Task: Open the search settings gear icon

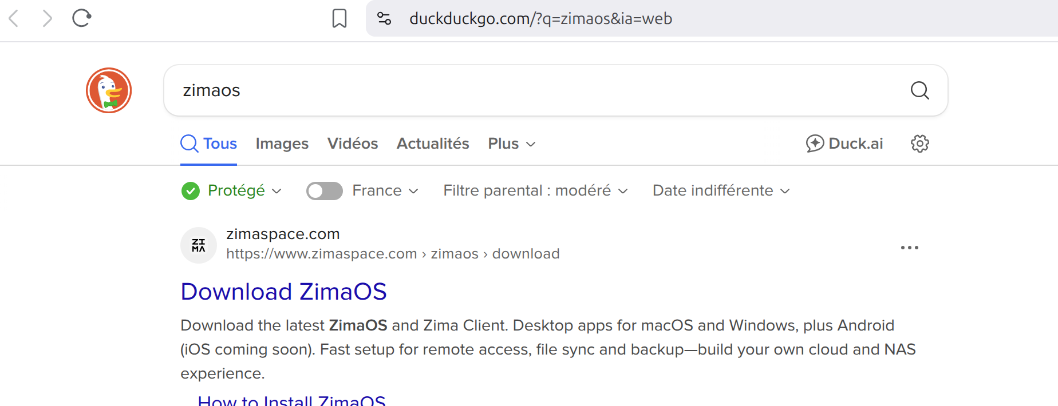Action: click(919, 144)
